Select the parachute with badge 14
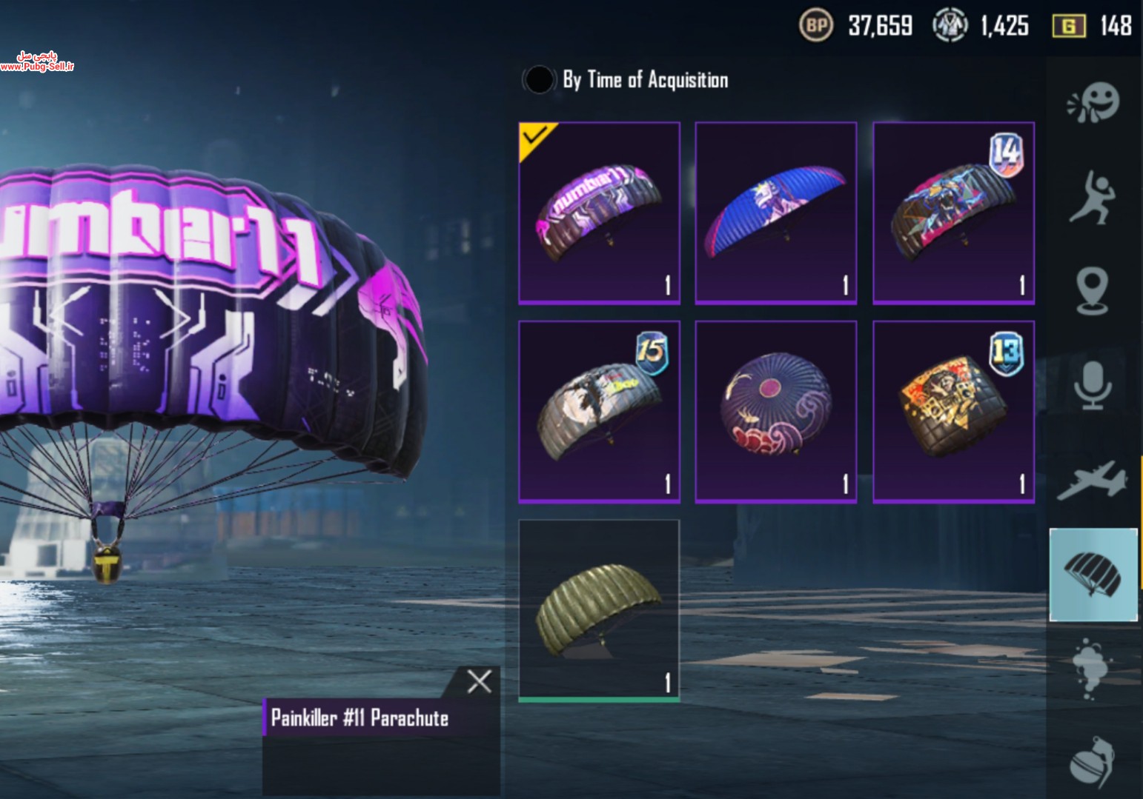The height and width of the screenshot is (799, 1143). click(x=953, y=213)
